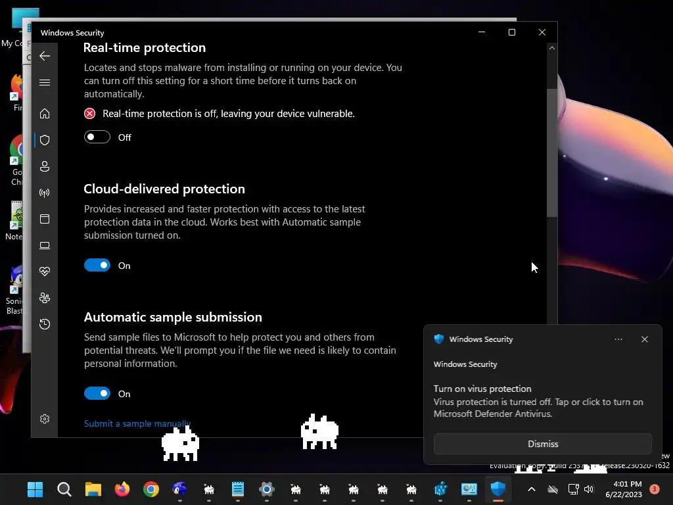Turn off Cloud-delivered protection toggle
Screen dimensions: 673x505
97,266
